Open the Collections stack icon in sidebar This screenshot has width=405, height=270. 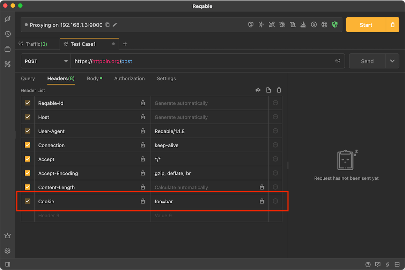point(7,49)
